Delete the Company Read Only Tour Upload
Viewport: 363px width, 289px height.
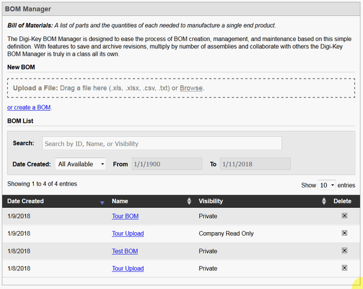[344, 233]
